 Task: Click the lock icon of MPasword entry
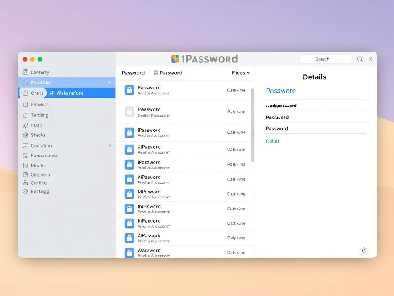129,194
